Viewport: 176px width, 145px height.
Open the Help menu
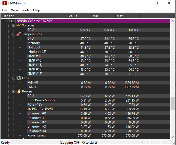pyautogui.click(x=36, y=10)
